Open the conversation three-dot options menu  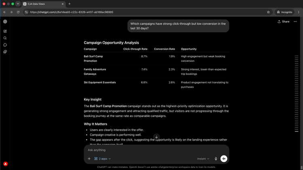point(295,22)
